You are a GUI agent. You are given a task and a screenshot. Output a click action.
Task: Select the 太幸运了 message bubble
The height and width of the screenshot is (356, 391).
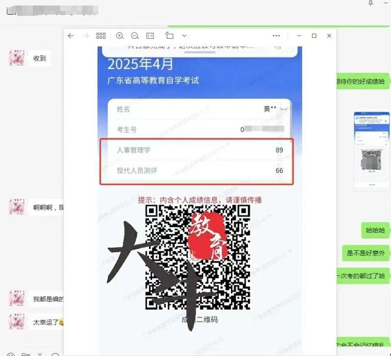tap(47, 322)
